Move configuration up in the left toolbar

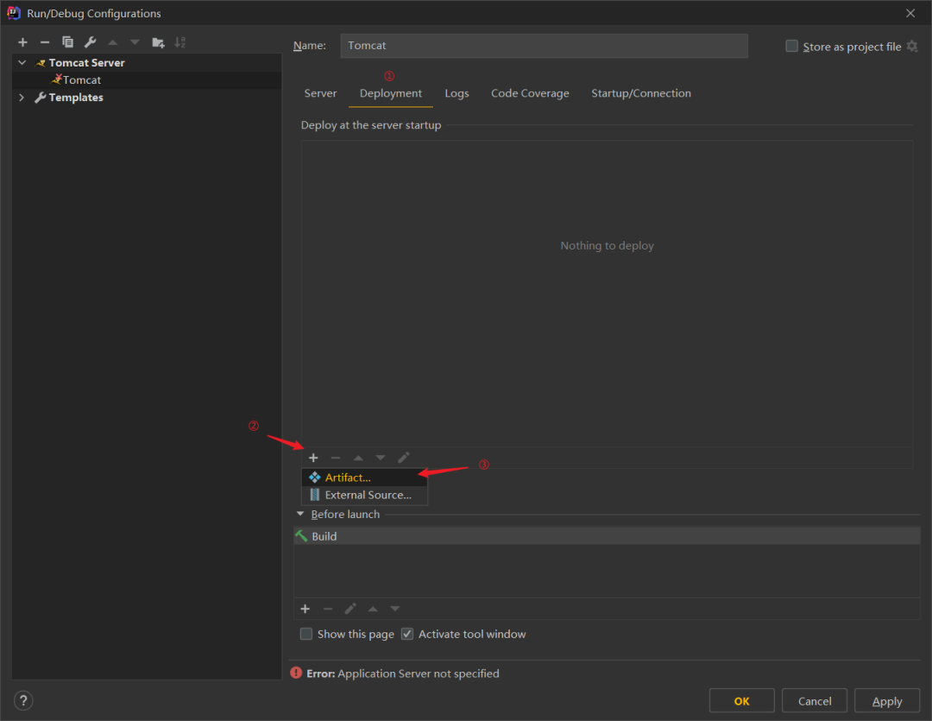point(112,42)
